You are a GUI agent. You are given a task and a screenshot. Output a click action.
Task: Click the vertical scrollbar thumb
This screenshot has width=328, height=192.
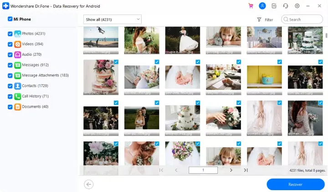326,35
